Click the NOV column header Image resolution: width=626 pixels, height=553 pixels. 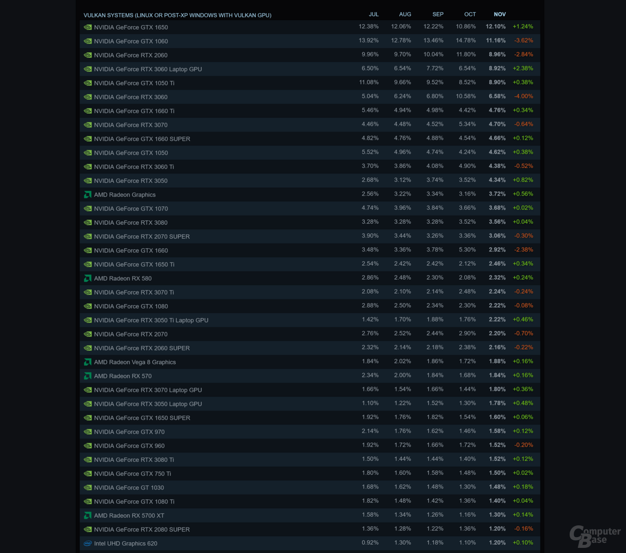click(499, 14)
